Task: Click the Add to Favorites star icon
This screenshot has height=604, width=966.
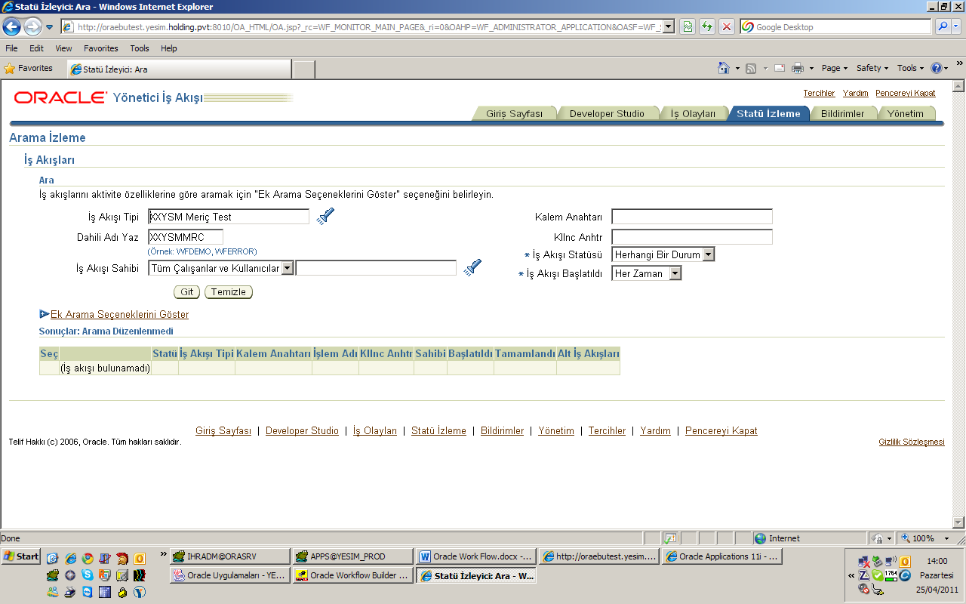Action: point(8,68)
